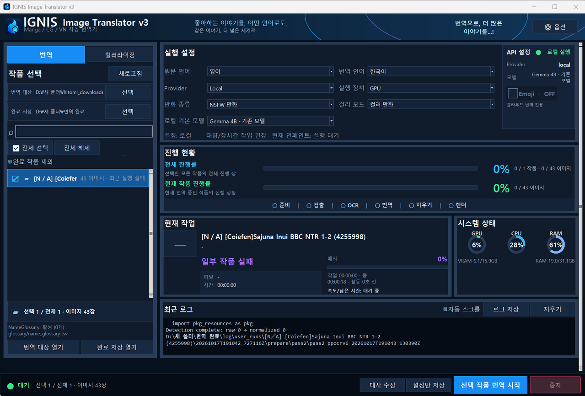Screen dimensions: 585x396
Task: Click RAM 19.0/31.1GB text
Action: coord(555,261)
